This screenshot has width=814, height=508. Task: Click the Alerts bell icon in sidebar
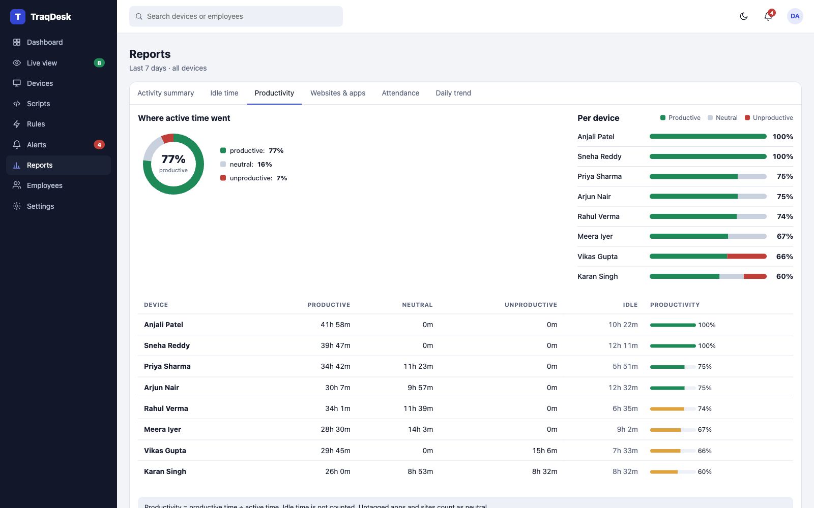(17, 145)
